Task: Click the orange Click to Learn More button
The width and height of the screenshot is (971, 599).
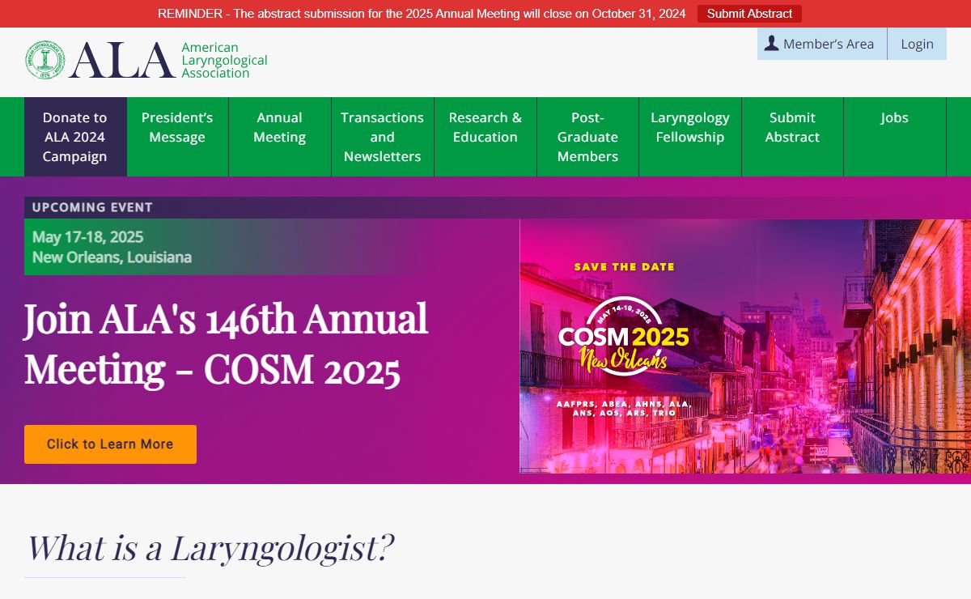Action: tap(110, 444)
